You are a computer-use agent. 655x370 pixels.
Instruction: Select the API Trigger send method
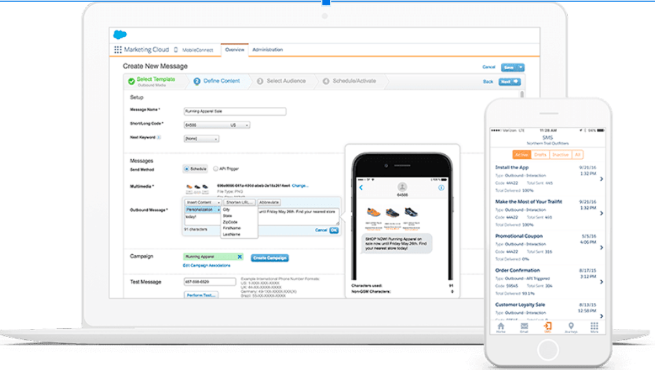pyautogui.click(x=216, y=168)
